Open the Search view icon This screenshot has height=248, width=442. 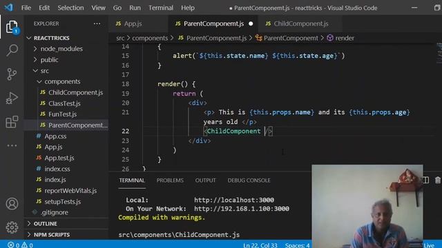click(x=12, y=50)
